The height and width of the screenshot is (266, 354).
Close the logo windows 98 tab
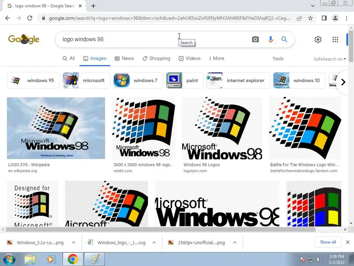click(80, 6)
